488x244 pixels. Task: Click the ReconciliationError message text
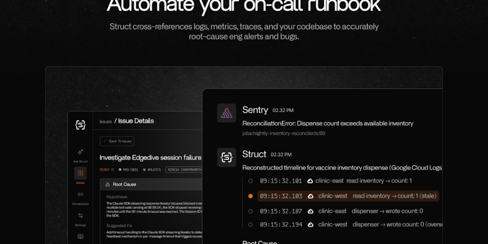click(x=328, y=123)
